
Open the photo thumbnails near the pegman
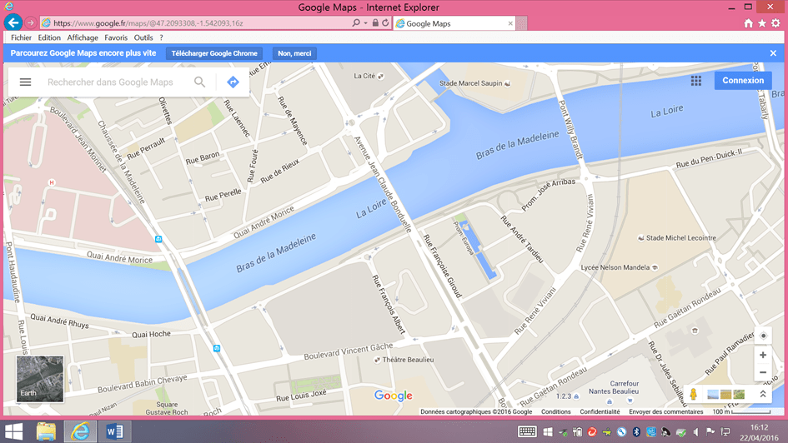[x=725, y=394]
